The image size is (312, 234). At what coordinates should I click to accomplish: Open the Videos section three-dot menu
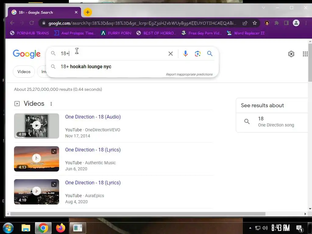[51, 104]
